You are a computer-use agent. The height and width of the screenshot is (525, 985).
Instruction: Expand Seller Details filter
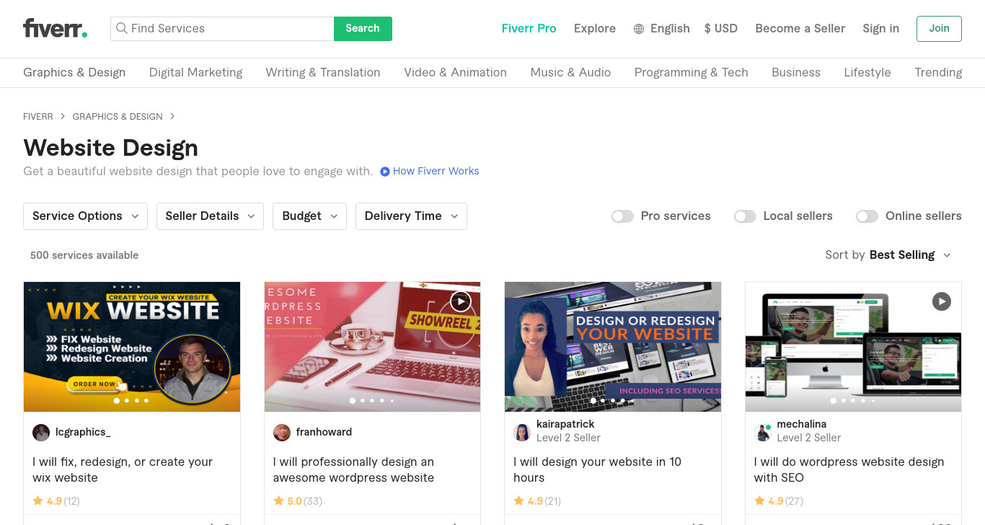coord(210,216)
